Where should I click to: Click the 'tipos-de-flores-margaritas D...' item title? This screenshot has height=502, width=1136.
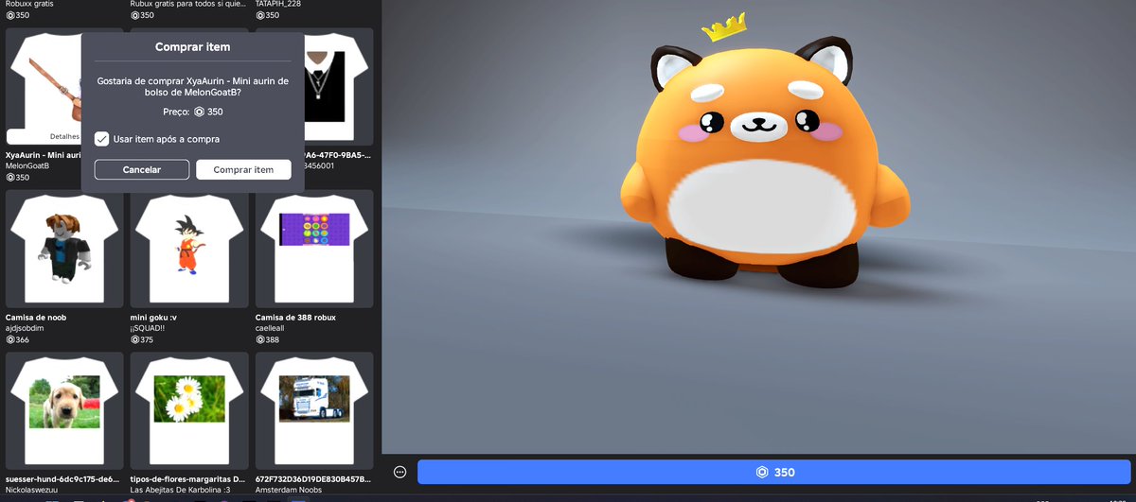[187, 479]
